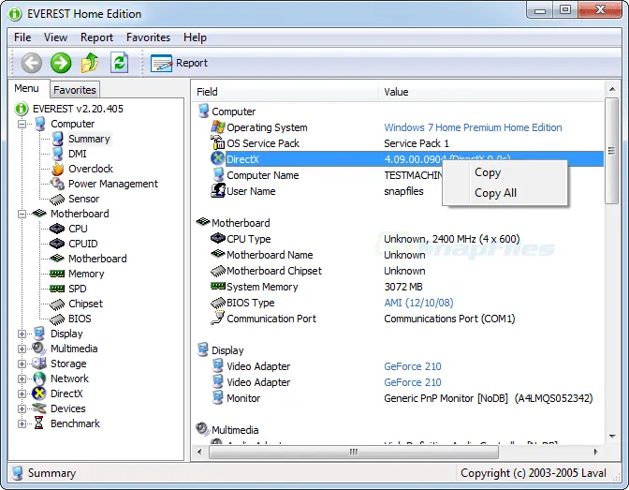Click the Sensor chip icon in tree

tap(57, 199)
